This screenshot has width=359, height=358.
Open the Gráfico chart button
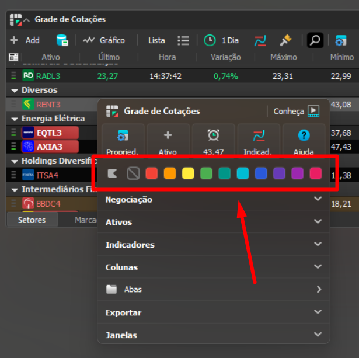(x=104, y=40)
